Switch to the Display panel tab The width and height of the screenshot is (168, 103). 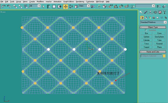pos(160,12)
